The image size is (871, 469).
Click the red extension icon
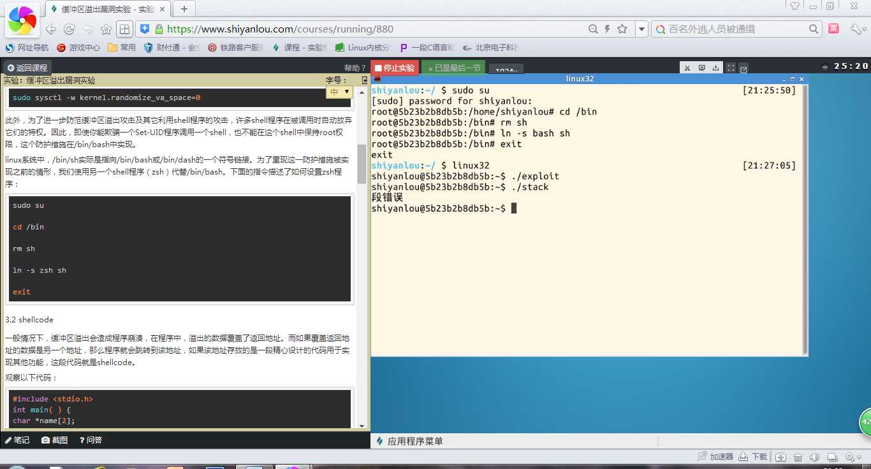834,29
